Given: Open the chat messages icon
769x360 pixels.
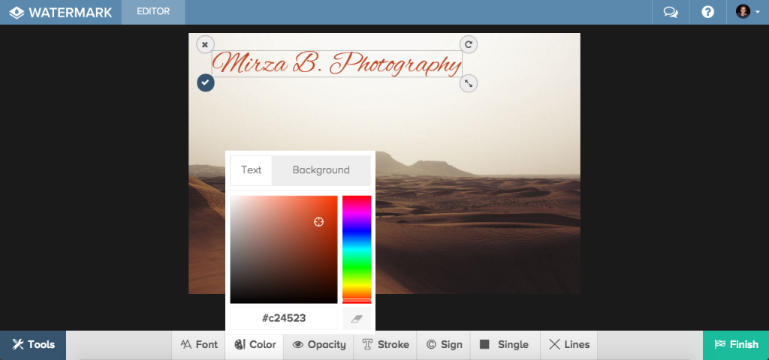Looking at the screenshot, I should pyautogui.click(x=671, y=12).
